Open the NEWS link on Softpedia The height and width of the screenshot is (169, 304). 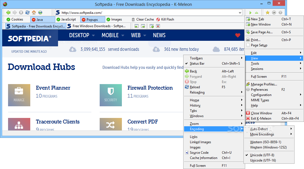point(159,35)
